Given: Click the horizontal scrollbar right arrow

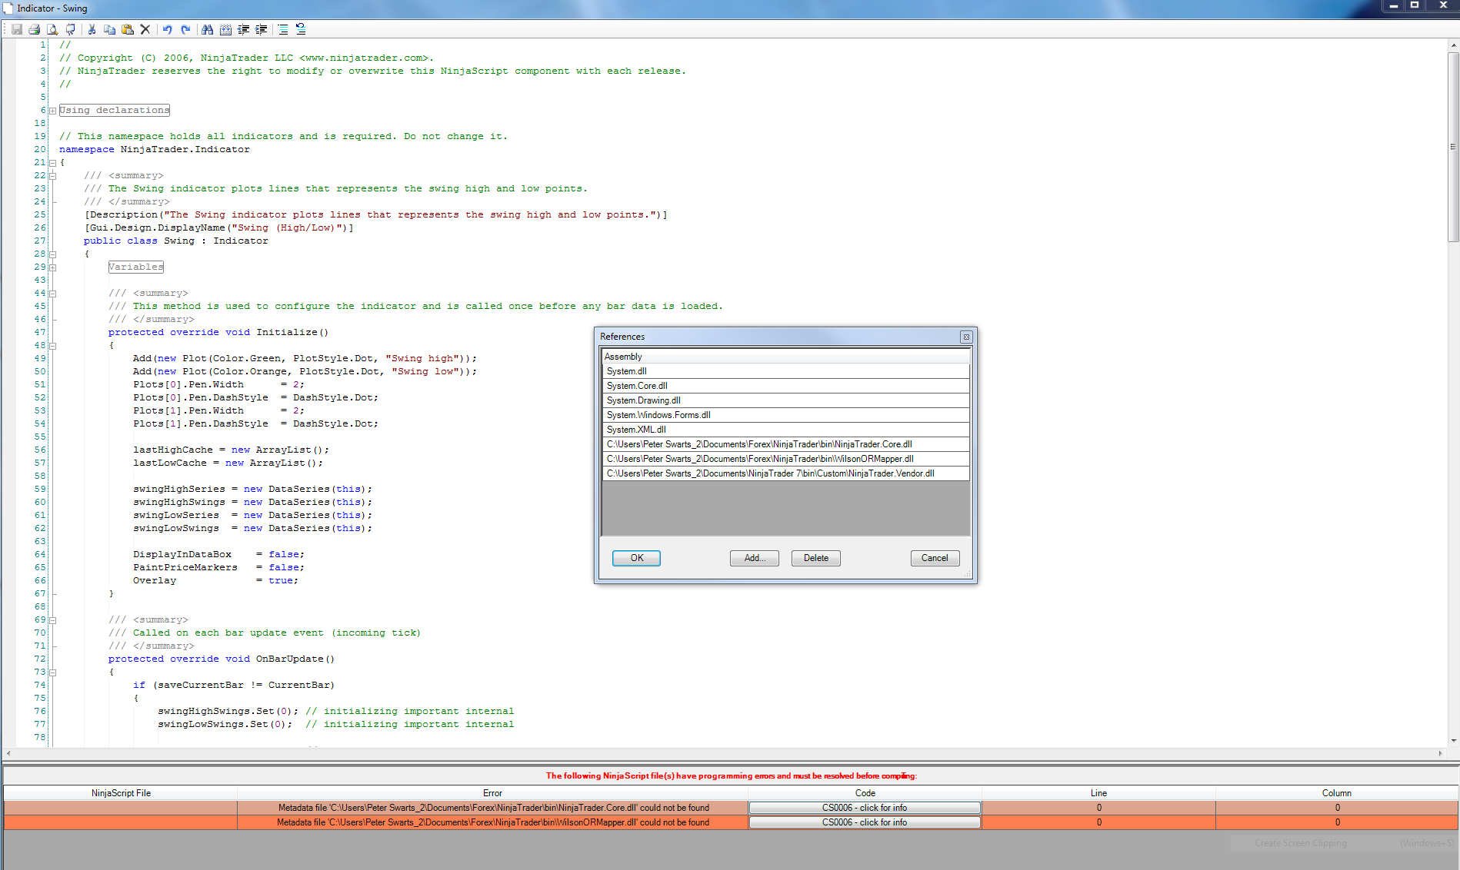Looking at the screenshot, I should point(1441,753).
